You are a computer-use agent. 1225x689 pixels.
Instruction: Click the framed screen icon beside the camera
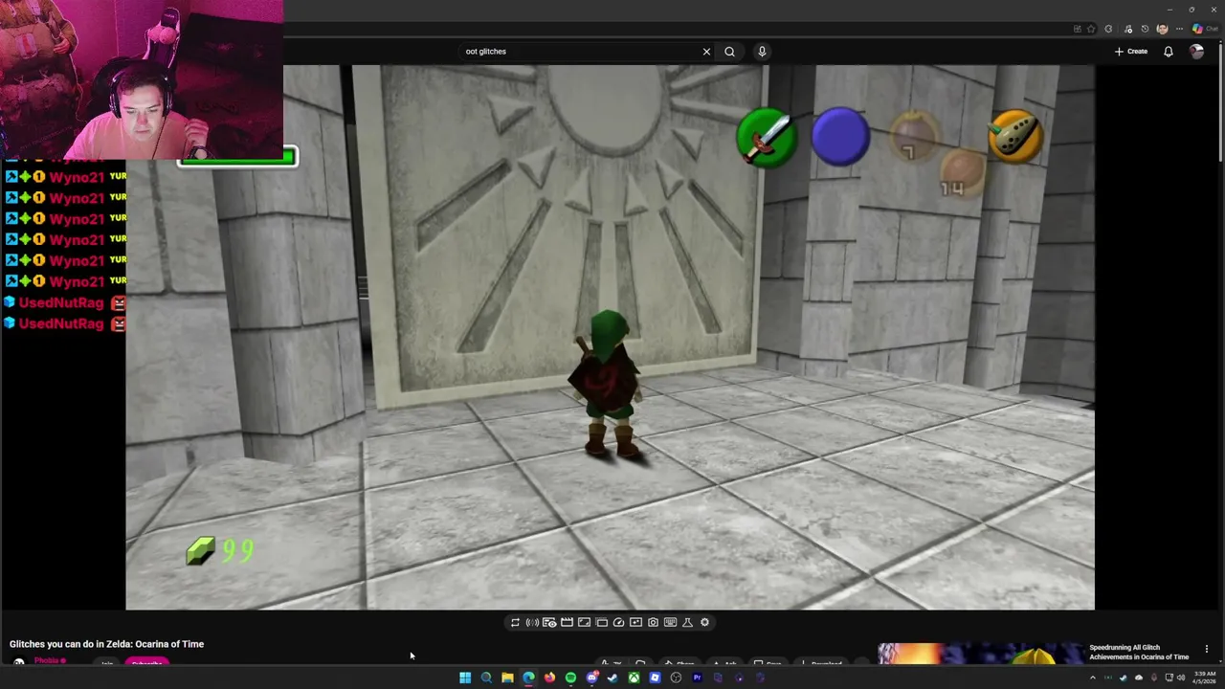pyautogui.click(x=635, y=622)
